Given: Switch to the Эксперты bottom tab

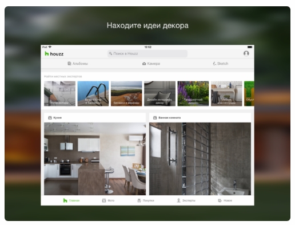Looking at the screenshot, I should (186, 200).
